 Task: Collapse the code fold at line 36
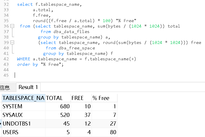point(12,26)
